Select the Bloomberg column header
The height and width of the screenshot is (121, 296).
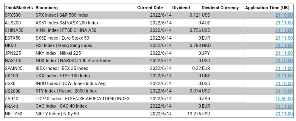pyautogui.click(x=47, y=8)
